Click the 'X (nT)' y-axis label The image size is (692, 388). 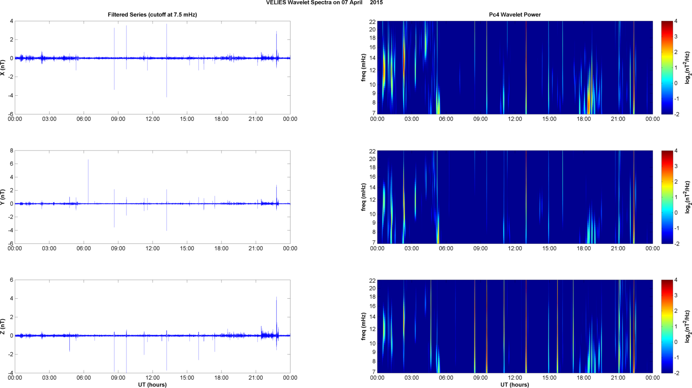3,67
